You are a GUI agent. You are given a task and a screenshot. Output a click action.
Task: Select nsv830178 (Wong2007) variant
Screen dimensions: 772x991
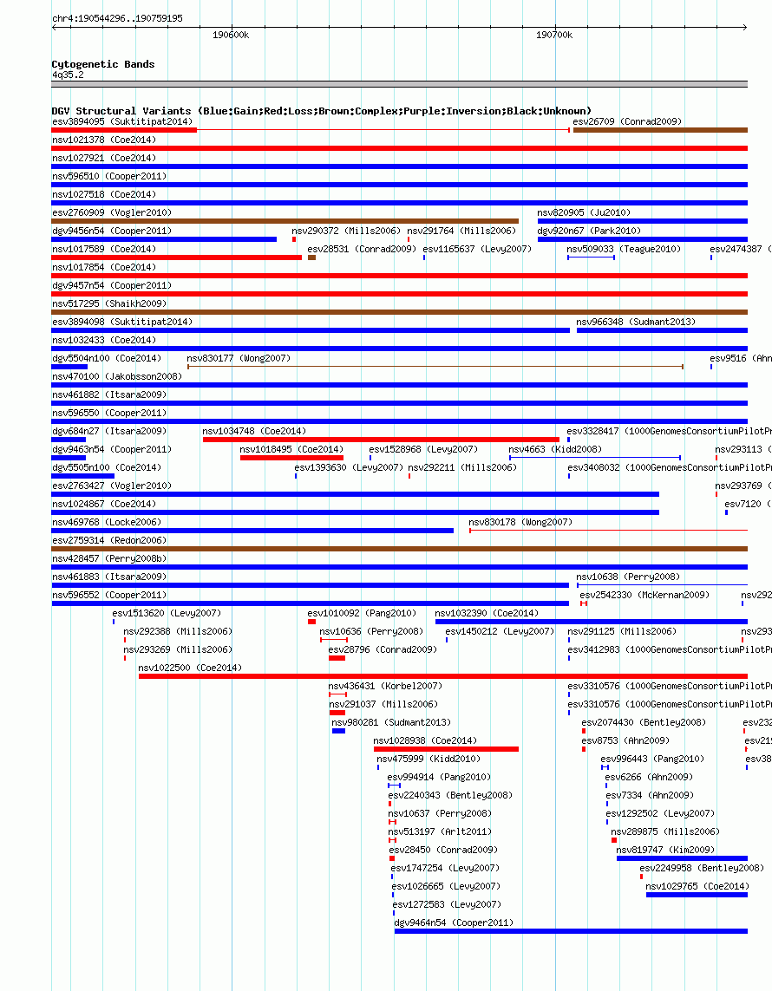pyautogui.click(x=608, y=531)
